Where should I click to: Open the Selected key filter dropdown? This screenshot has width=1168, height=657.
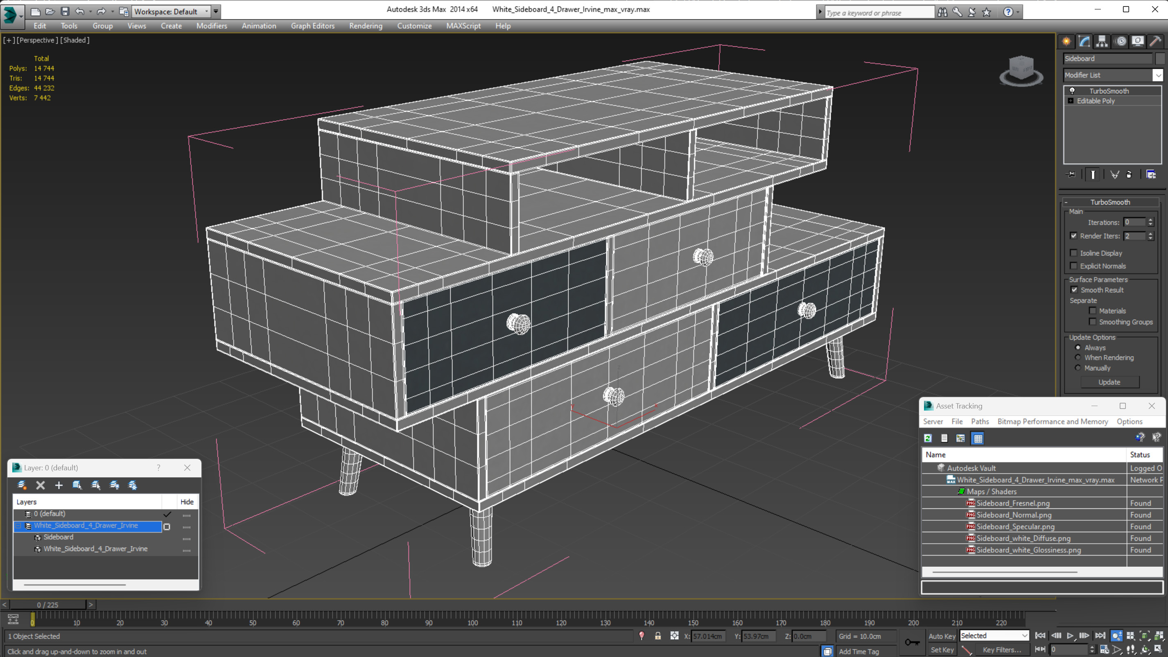point(994,636)
